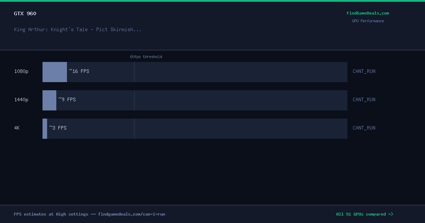The height and width of the screenshot is (223, 425).
Task: Select the King Arthur: Knight's Tale subtitle
Action: [x=78, y=29]
